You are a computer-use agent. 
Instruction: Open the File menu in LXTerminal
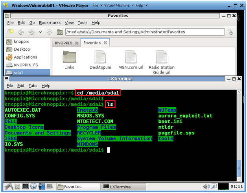pos(10,86)
